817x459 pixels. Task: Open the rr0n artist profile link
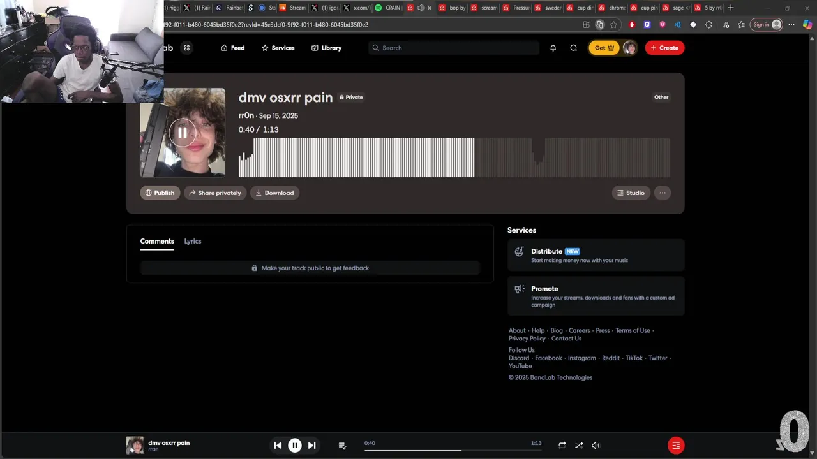[x=246, y=115]
